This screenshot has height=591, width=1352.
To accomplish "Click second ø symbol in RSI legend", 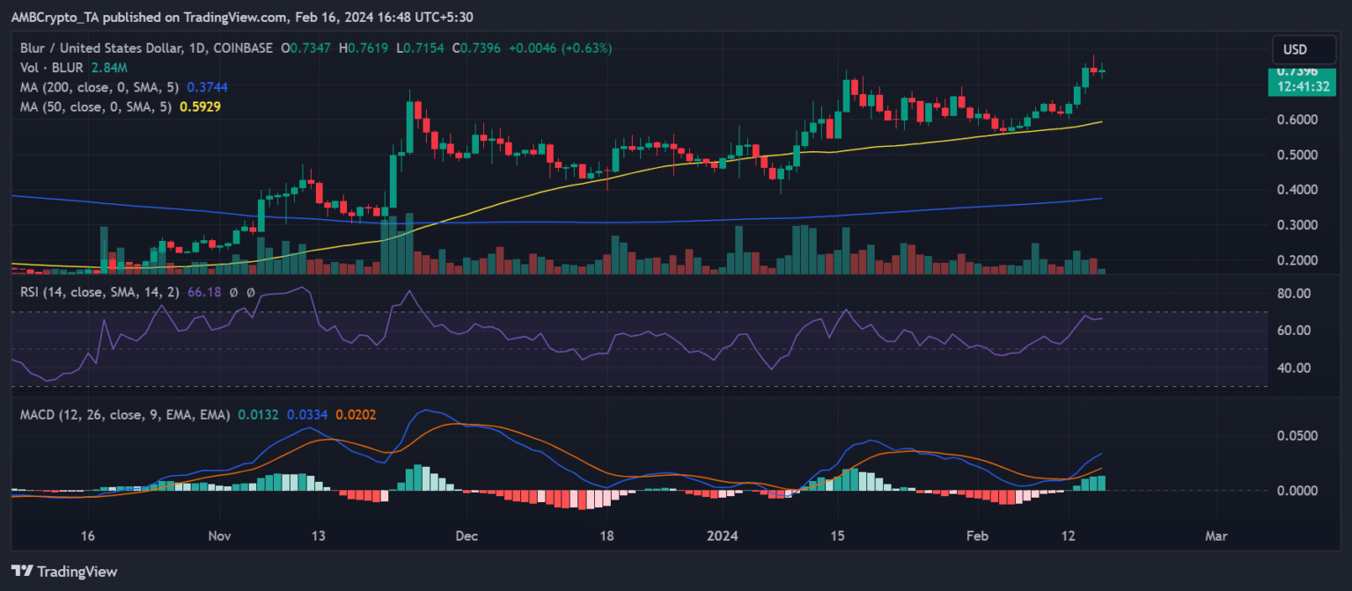I will tap(250, 292).
